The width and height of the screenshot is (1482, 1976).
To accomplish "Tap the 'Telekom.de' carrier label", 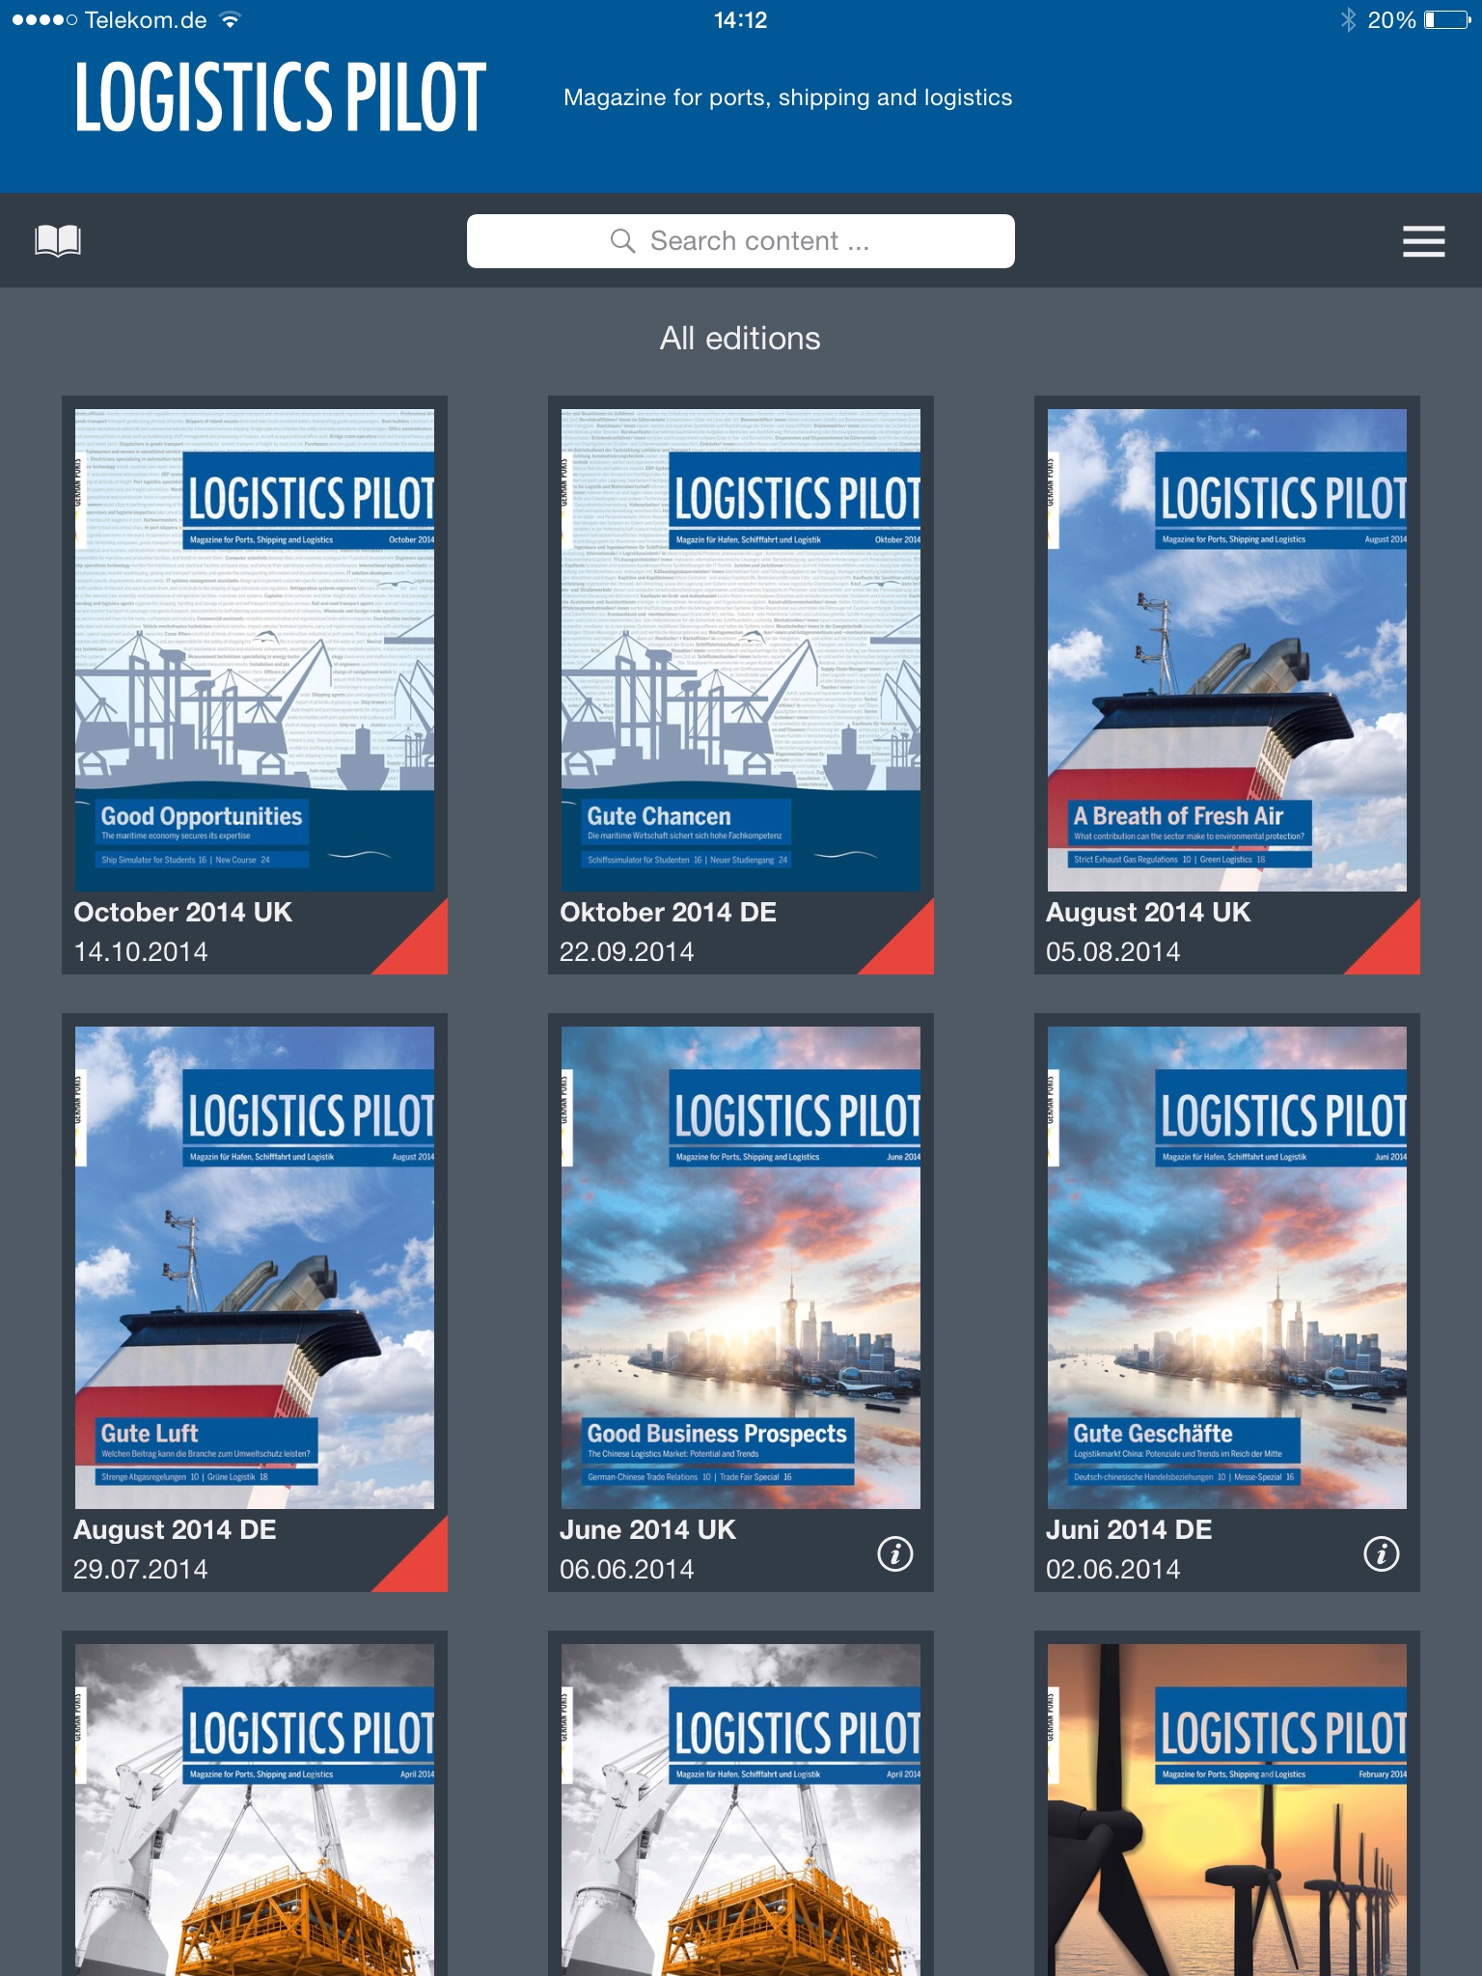I will [146, 20].
